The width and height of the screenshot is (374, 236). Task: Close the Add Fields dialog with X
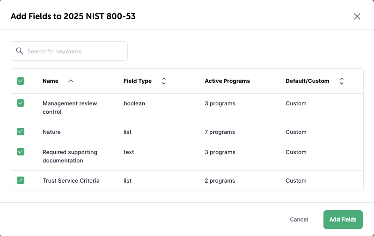pyautogui.click(x=357, y=16)
